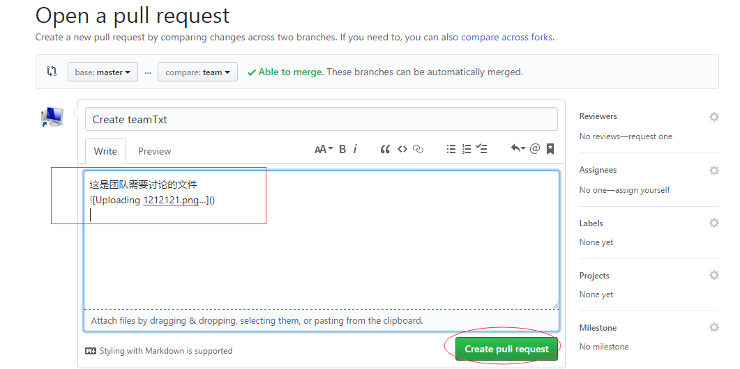Click the Assignees heading
This screenshot has height=369, width=740.
pos(598,170)
